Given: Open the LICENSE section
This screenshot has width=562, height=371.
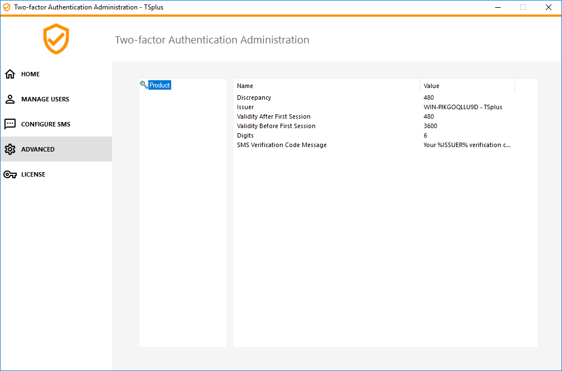Looking at the screenshot, I should [56, 174].
